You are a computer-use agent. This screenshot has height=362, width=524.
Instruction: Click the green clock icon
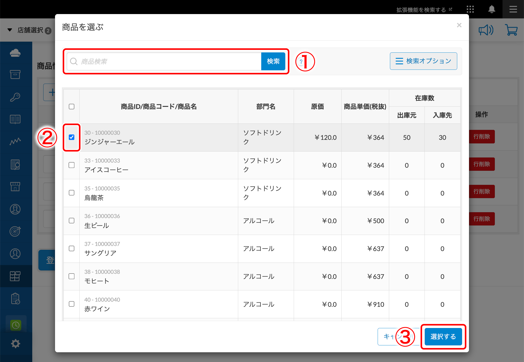(16, 325)
